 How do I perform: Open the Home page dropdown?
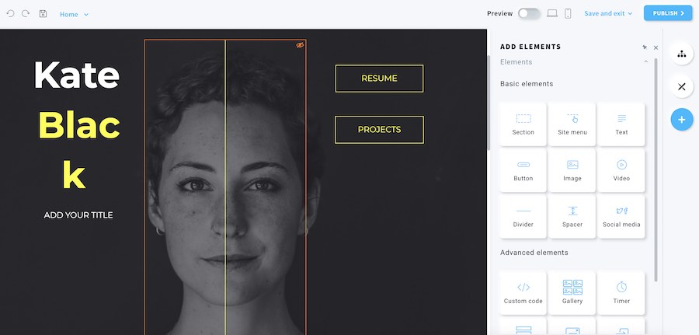click(74, 14)
